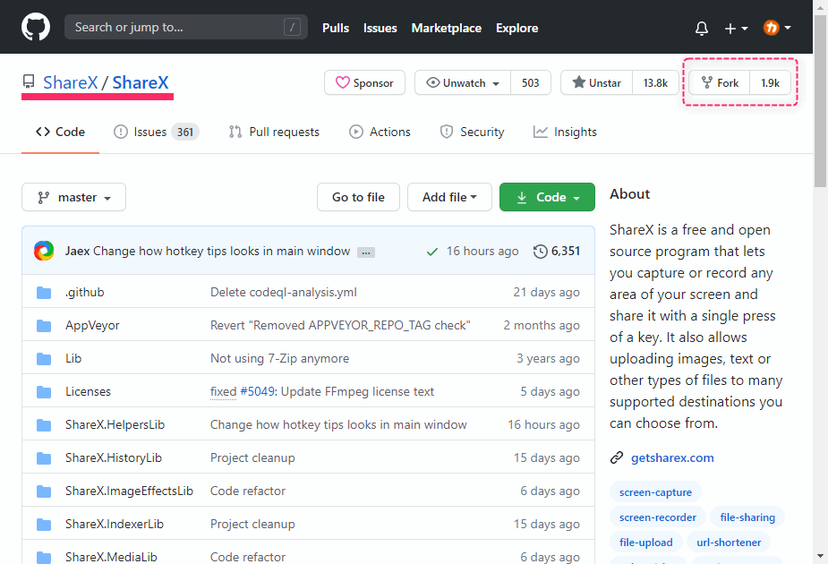The image size is (828, 564).
Task: Open the ShareX.IndexerLib folder
Action: click(x=115, y=524)
